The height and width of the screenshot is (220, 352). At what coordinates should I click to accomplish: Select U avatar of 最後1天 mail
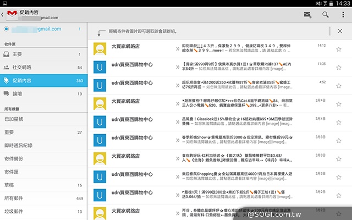[x=100, y=195]
